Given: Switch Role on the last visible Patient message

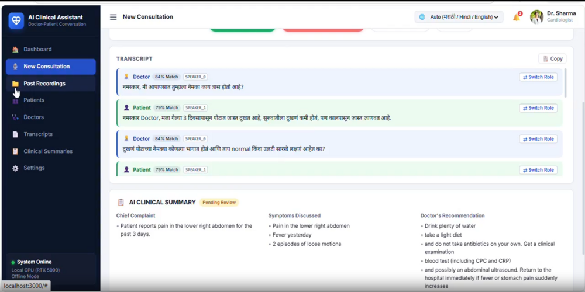Looking at the screenshot, I should point(538,170).
